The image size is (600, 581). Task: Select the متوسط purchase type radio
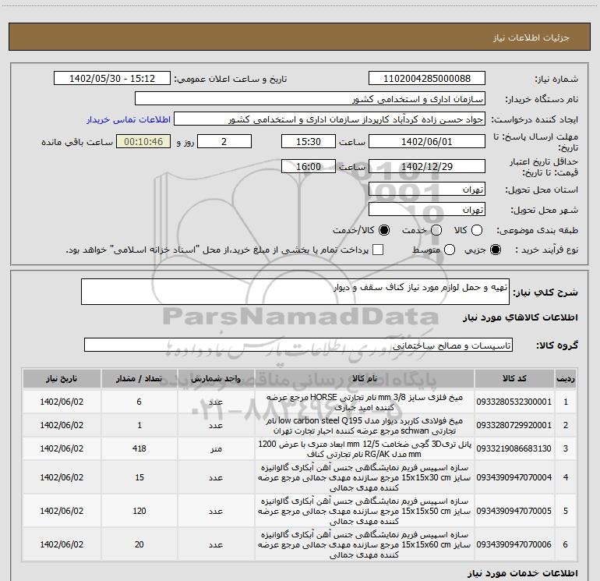coord(450,250)
